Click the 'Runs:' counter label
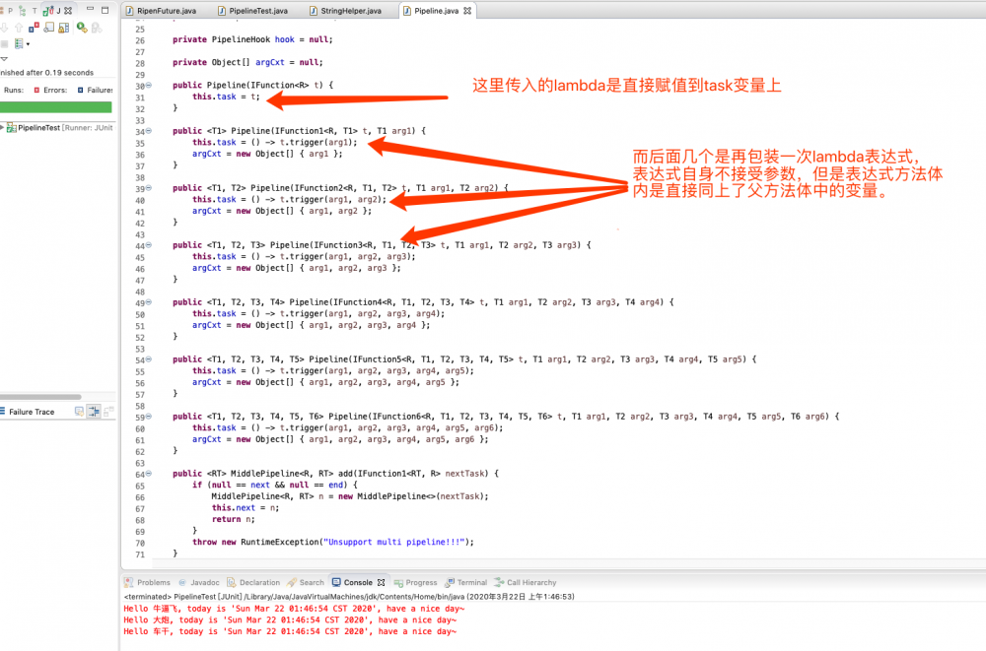 pyautogui.click(x=14, y=90)
